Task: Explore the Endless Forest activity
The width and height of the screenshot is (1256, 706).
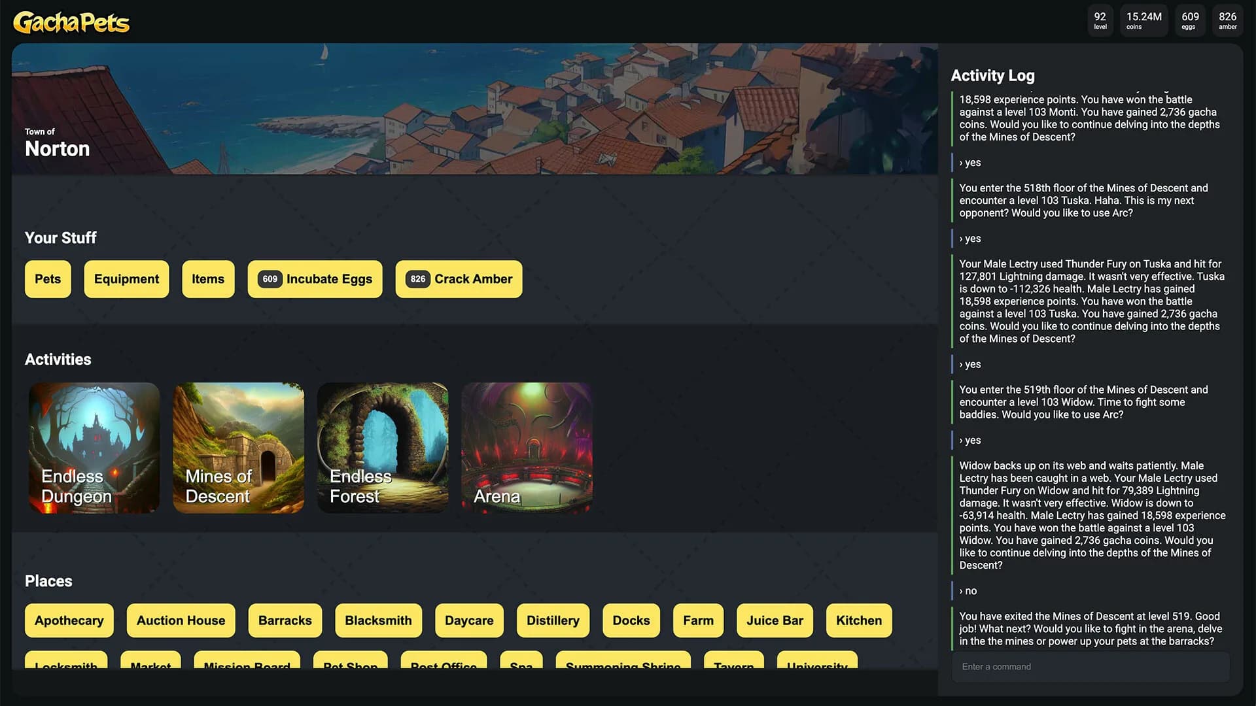Action: click(x=383, y=448)
